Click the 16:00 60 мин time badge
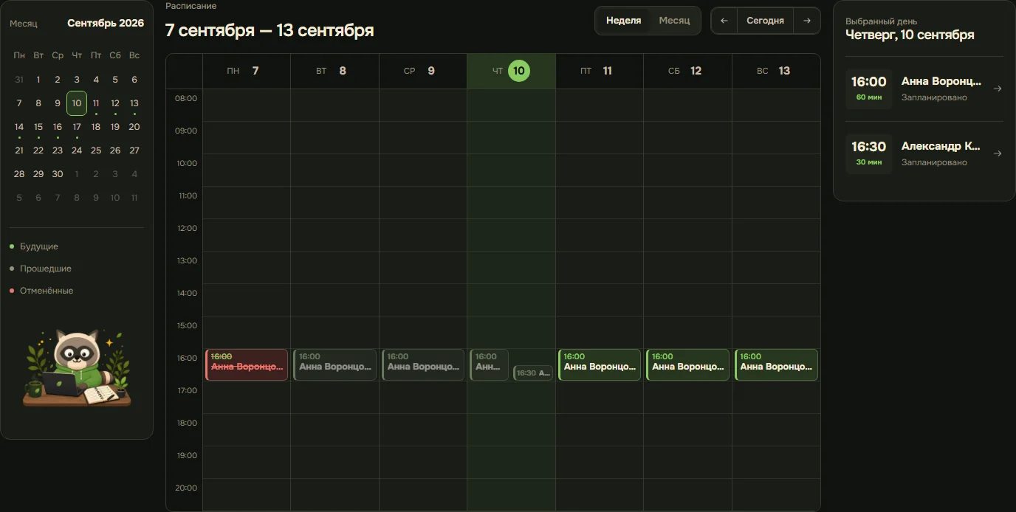This screenshot has height=512, width=1016. tap(869, 89)
